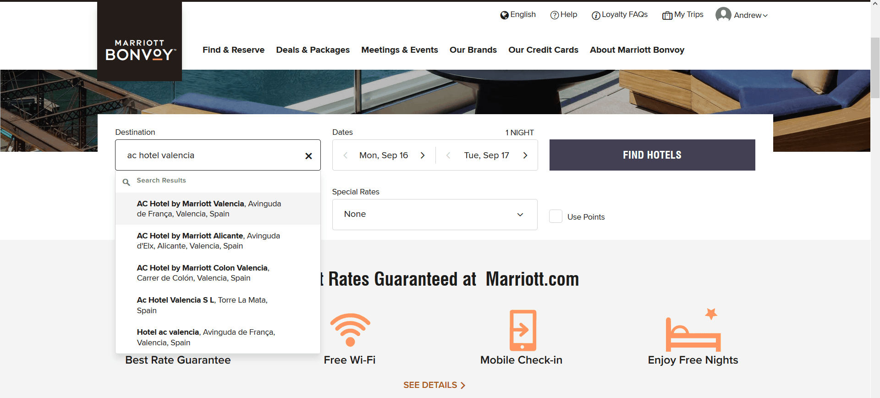Click the Enjoy Free Nights bed icon

pos(693,330)
